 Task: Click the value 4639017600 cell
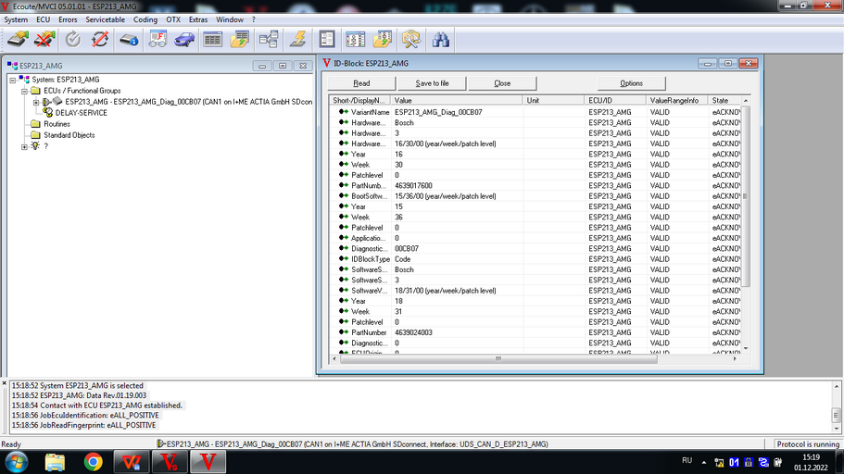(x=413, y=185)
